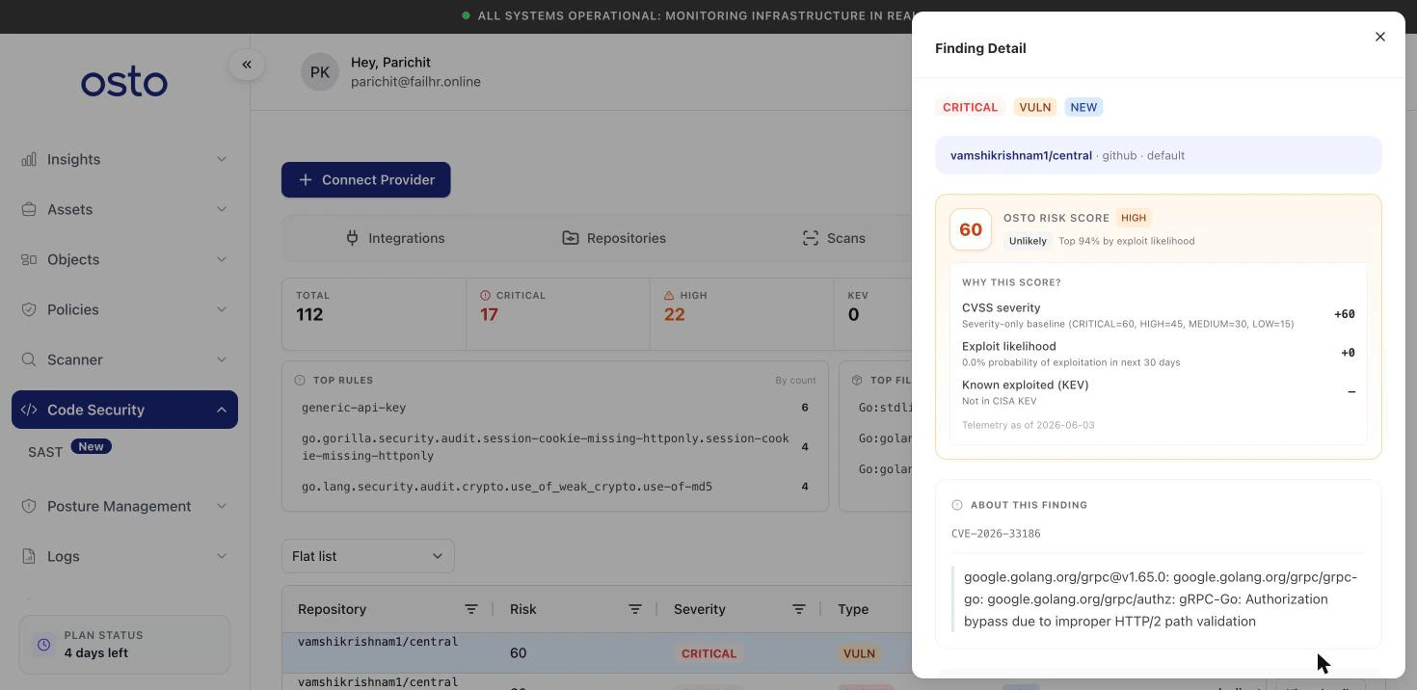Viewport: 1417px width, 690px height.
Task: Open the Posture Management menu item
Action: pos(124,506)
